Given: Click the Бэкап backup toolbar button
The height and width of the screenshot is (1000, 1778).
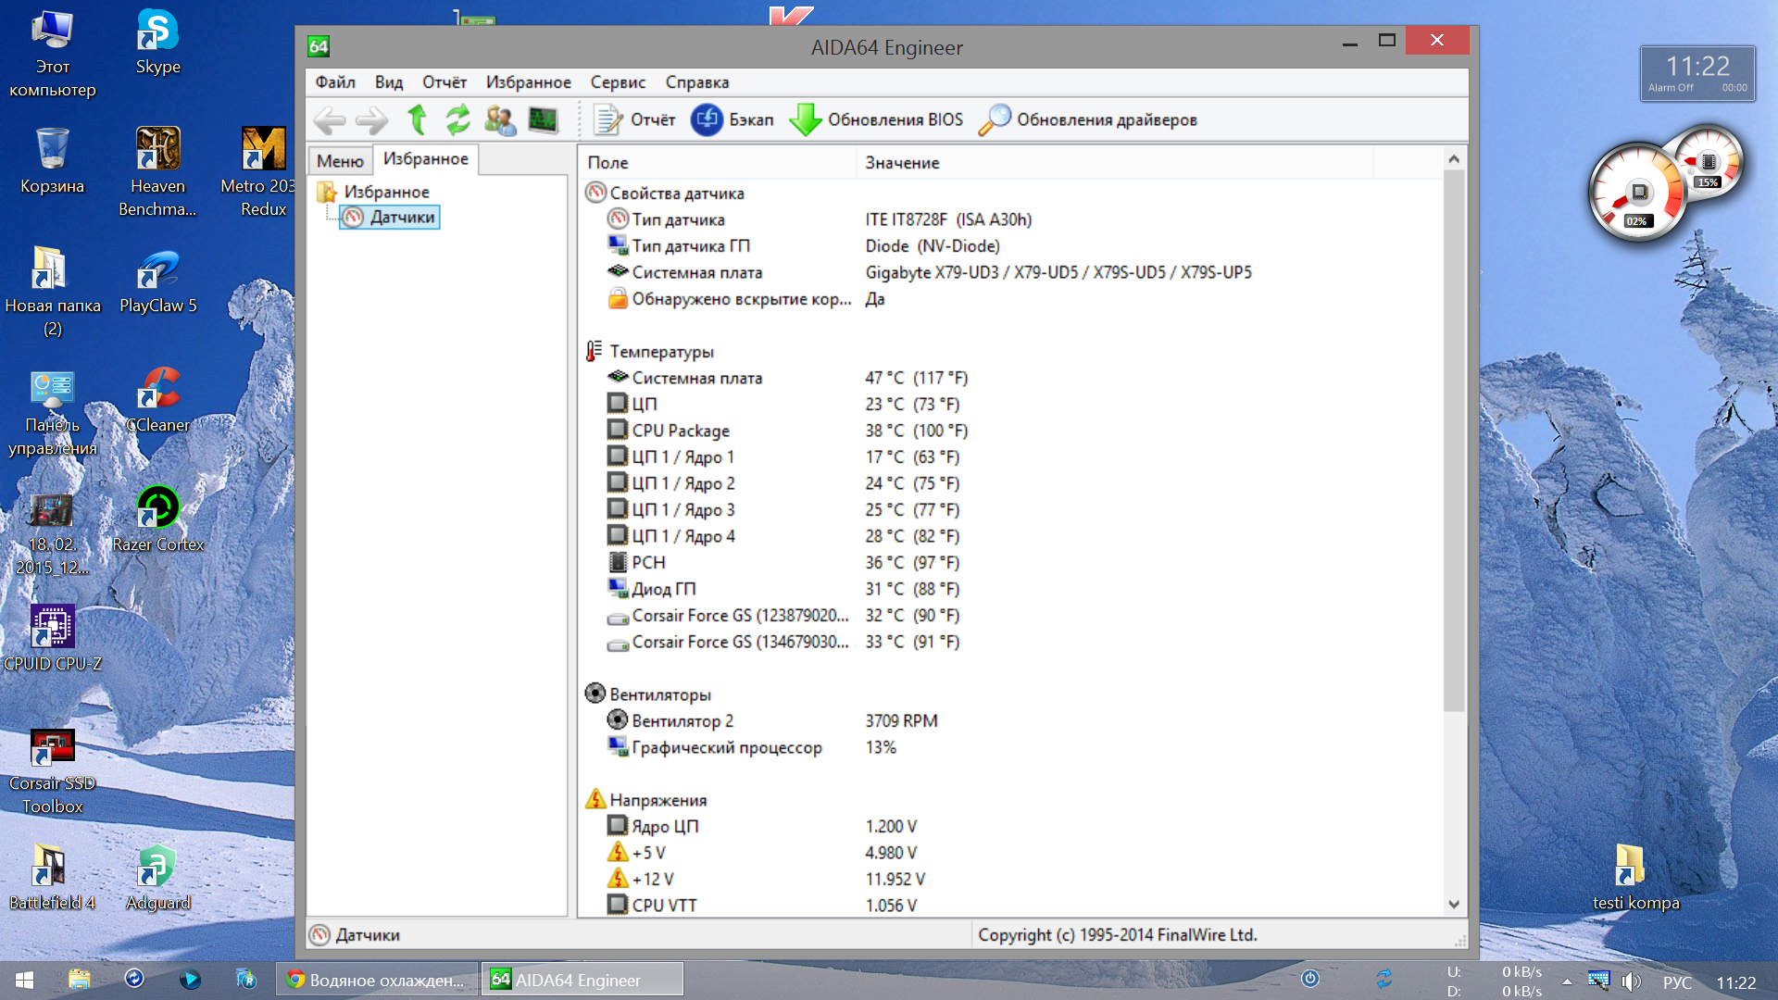Looking at the screenshot, I should 732,120.
